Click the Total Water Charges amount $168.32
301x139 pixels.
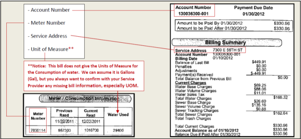click(280, 97)
